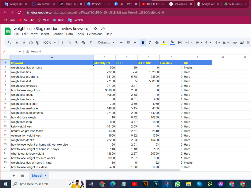This screenshot has width=251, height=188.
Task: Open Photoshop from the taskbar
Action: [156, 184]
